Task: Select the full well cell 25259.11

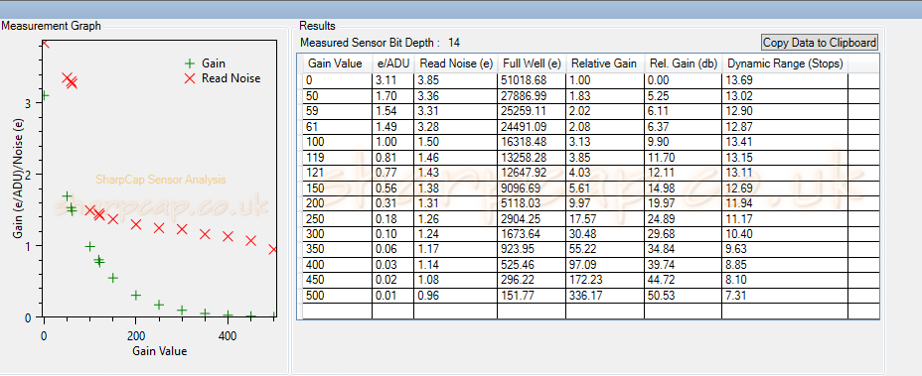Action: (532, 111)
